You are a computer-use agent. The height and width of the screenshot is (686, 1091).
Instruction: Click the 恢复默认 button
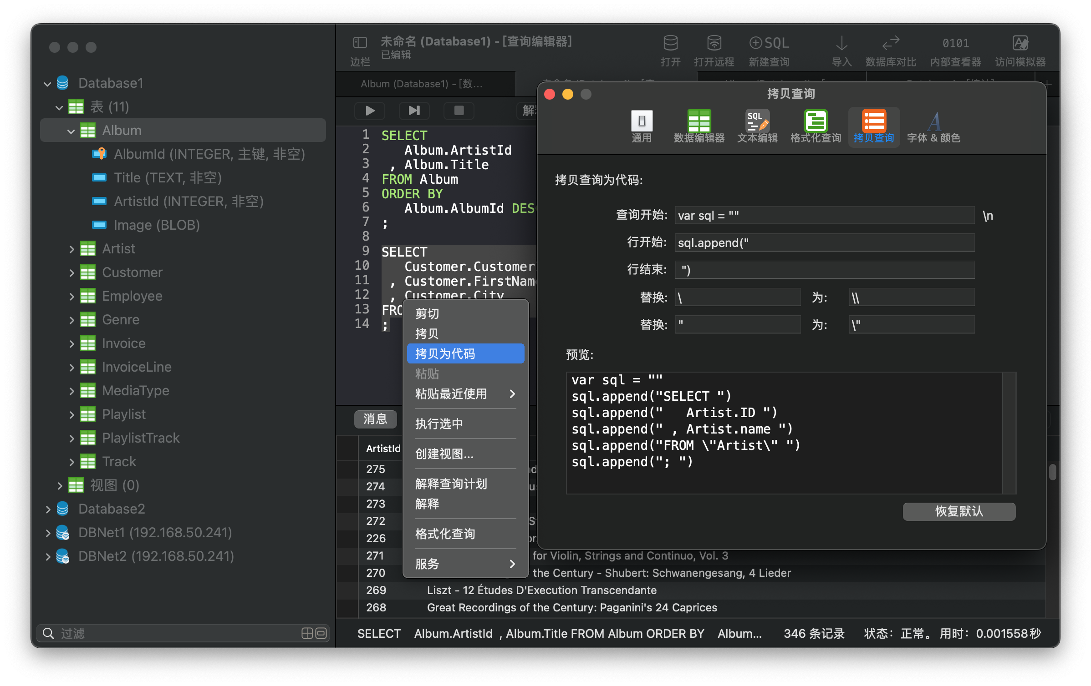pyautogui.click(x=959, y=511)
